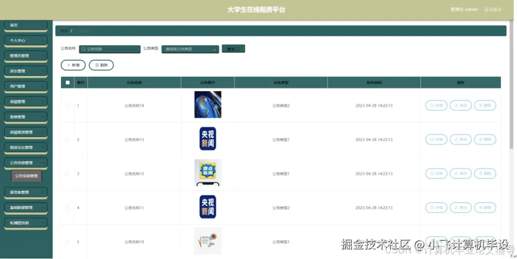The image size is (517, 259).
Task: Click the 公告名称12 cell text
Action: (x=134, y=174)
